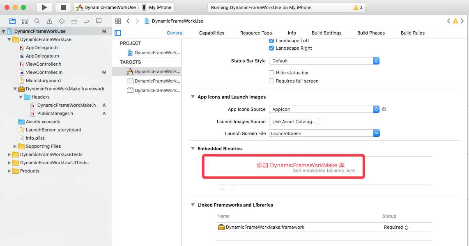Open the Report navigator speech icon
469x246 pixels.
99,21
